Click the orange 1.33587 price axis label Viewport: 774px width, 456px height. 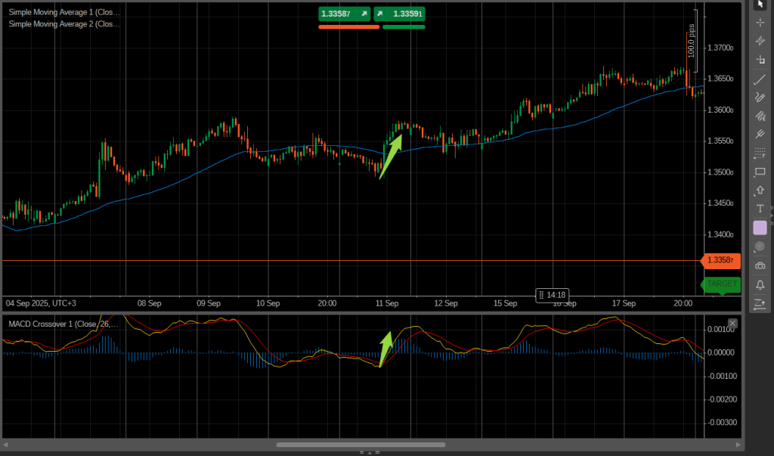pyautogui.click(x=722, y=261)
